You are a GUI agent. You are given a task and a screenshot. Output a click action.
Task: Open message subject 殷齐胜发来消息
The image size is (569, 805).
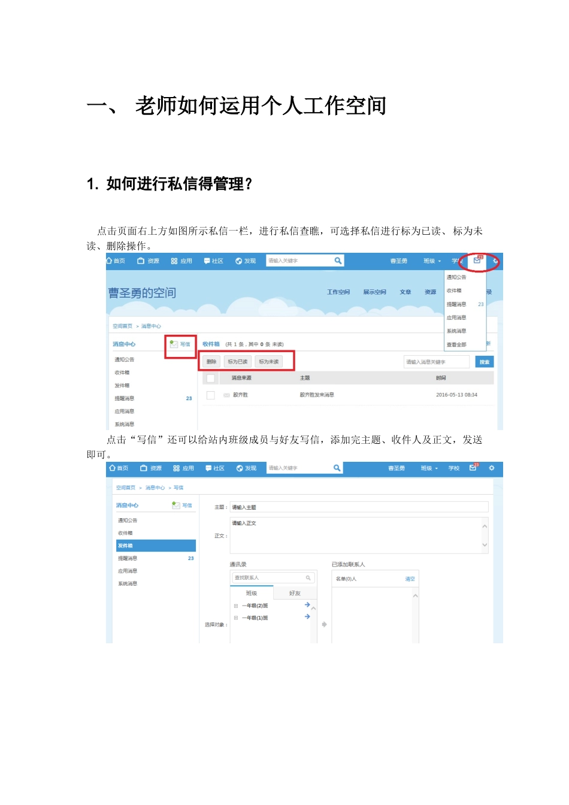[x=317, y=395]
